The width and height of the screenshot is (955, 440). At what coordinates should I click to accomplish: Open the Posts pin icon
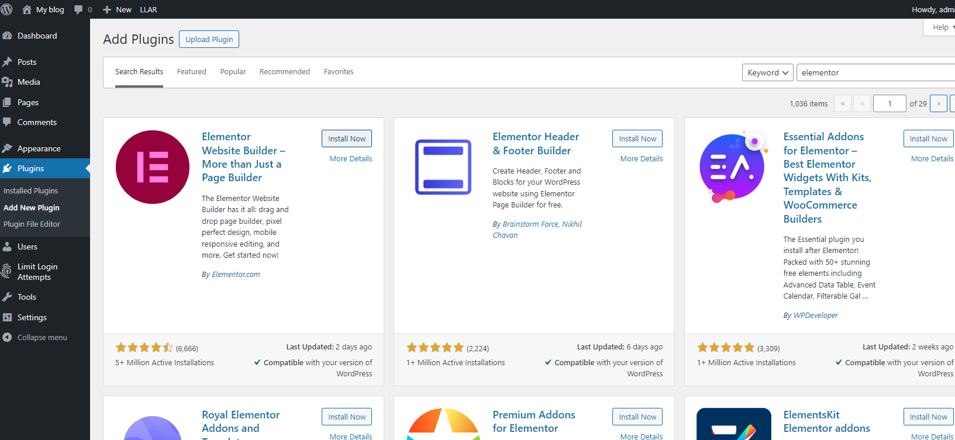click(7, 62)
